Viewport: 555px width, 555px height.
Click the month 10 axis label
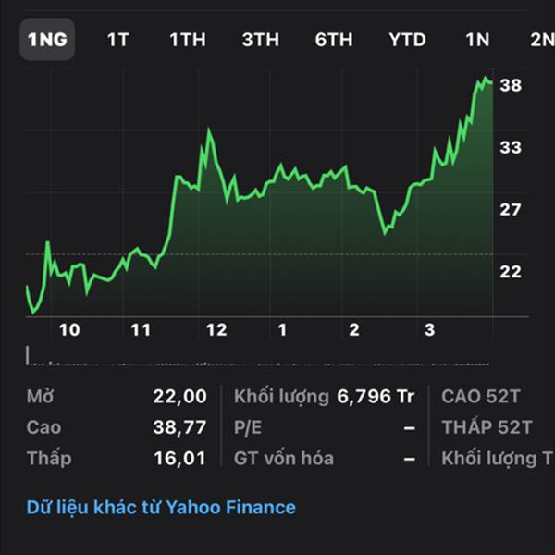(x=69, y=330)
